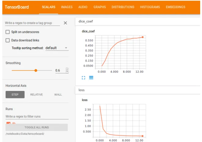Click the loss chart title above plot
The height and width of the screenshot is (142, 202).
coord(85,100)
